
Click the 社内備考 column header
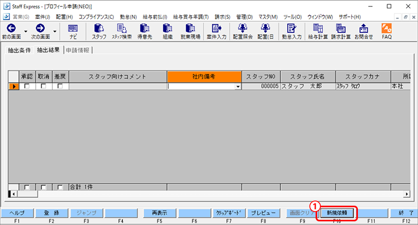pos(204,77)
